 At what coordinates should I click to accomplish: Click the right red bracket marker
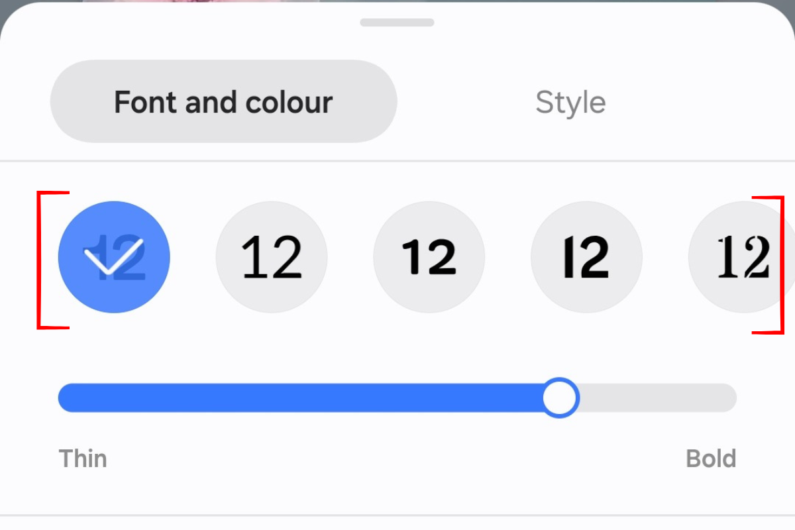tap(780, 265)
